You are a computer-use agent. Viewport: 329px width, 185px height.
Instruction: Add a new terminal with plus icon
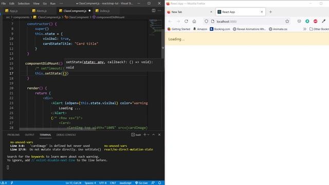(145, 135)
